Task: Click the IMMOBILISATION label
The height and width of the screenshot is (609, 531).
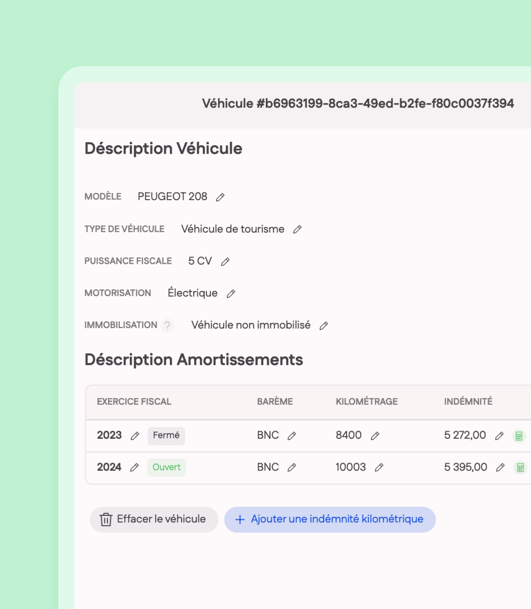Action: click(x=121, y=325)
